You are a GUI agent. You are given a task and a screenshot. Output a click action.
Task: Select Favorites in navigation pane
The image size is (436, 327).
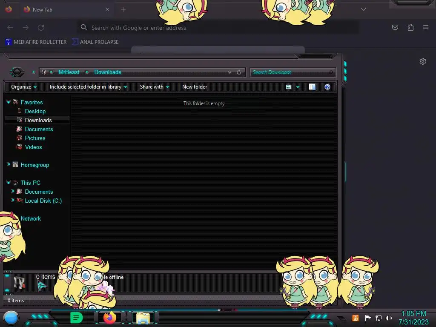pyautogui.click(x=32, y=102)
